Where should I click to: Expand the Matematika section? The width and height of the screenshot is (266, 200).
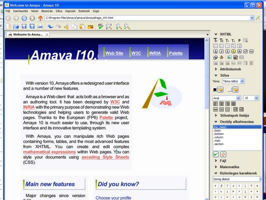pos(216,167)
